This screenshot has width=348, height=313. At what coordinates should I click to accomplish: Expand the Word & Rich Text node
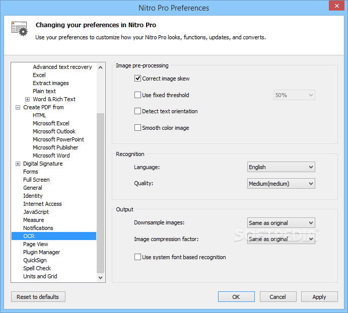tap(27, 99)
